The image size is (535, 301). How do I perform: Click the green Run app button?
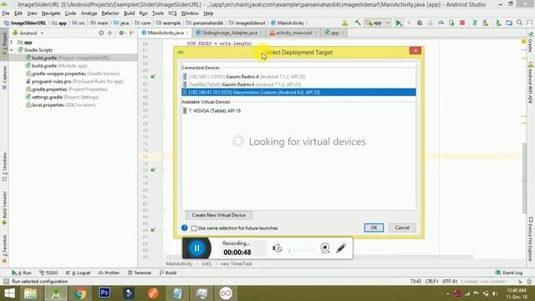click(398, 23)
